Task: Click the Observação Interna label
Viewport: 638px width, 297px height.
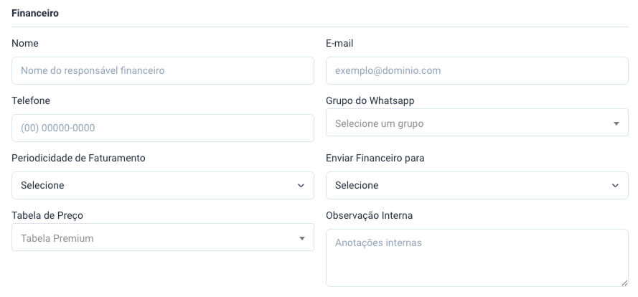Action: click(369, 215)
